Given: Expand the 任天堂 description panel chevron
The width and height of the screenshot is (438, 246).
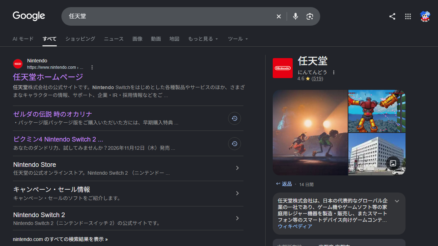Looking at the screenshot, I should coord(397,201).
